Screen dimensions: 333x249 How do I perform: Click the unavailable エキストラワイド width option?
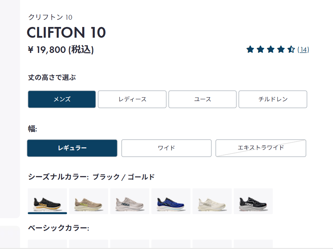(261, 148)
